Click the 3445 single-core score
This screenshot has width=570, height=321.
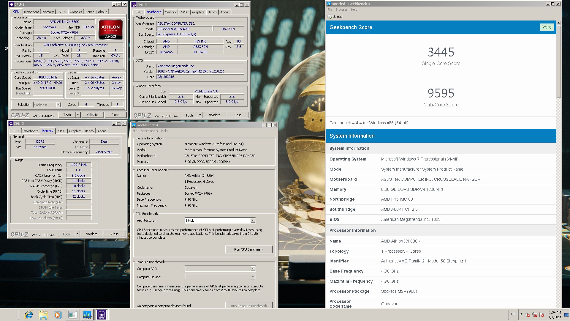tap(441, 52)
